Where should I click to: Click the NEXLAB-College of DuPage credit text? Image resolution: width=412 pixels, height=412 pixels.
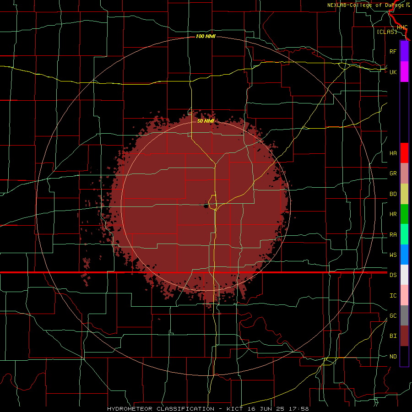point(366,5)
